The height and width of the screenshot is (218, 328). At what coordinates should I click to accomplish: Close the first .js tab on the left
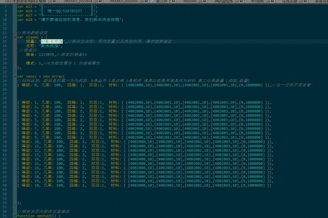(54, 1)
